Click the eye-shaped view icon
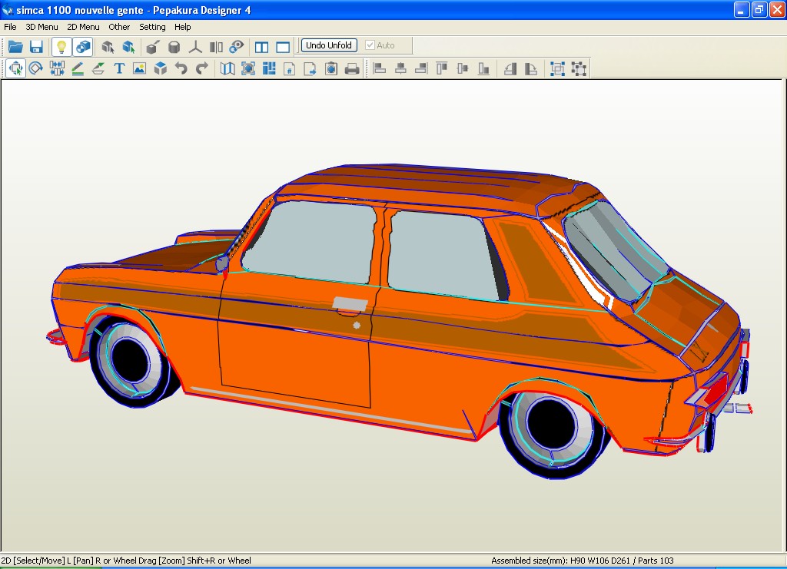This screenshot has height=569, width=787. 237,47
